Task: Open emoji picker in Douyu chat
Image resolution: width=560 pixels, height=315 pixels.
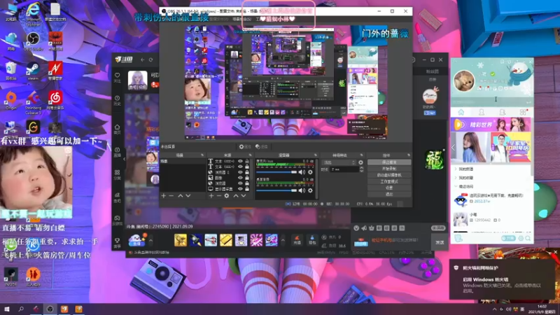Action: pos(356,228)
